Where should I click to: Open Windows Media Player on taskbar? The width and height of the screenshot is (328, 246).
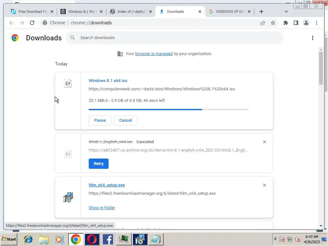(60, 239)
